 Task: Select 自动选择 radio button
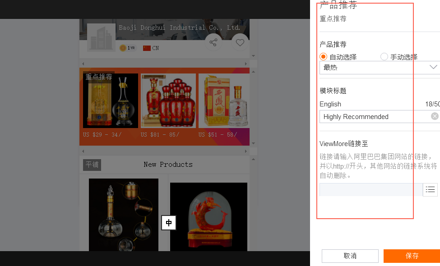[323, 57]
